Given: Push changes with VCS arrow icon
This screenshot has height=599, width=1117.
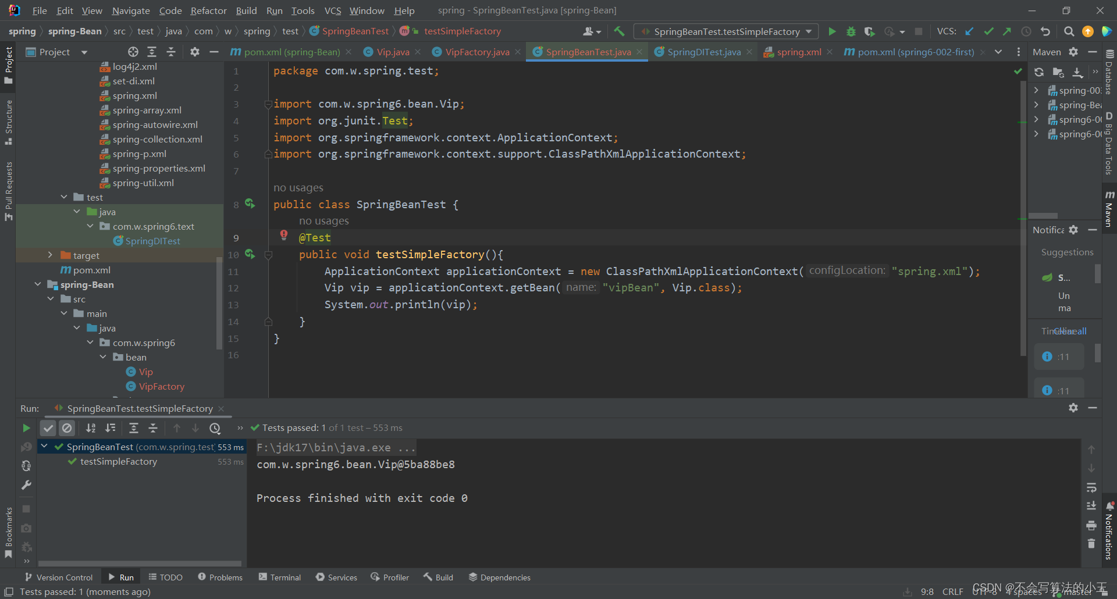Looking at the screenshot, I should [1007, 31].
